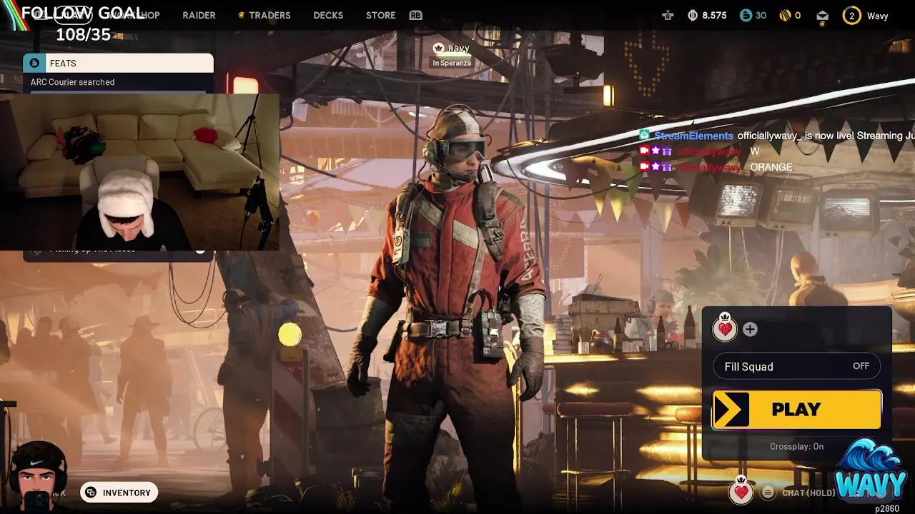This screenshot has height=514, width=915.
Task: Click the Feats panel header icon
Action: coord(34,63)
